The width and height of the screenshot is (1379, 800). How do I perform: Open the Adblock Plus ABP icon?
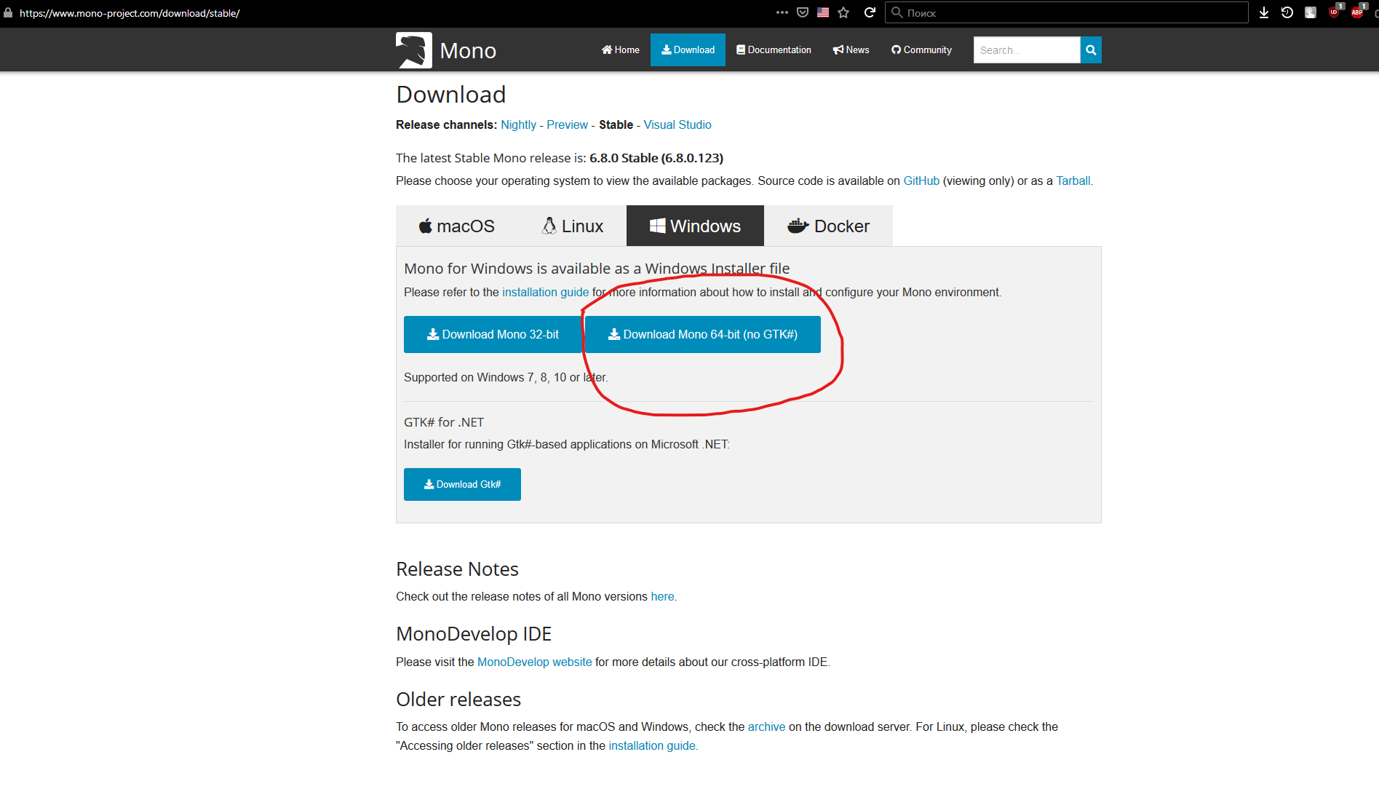1358,11
